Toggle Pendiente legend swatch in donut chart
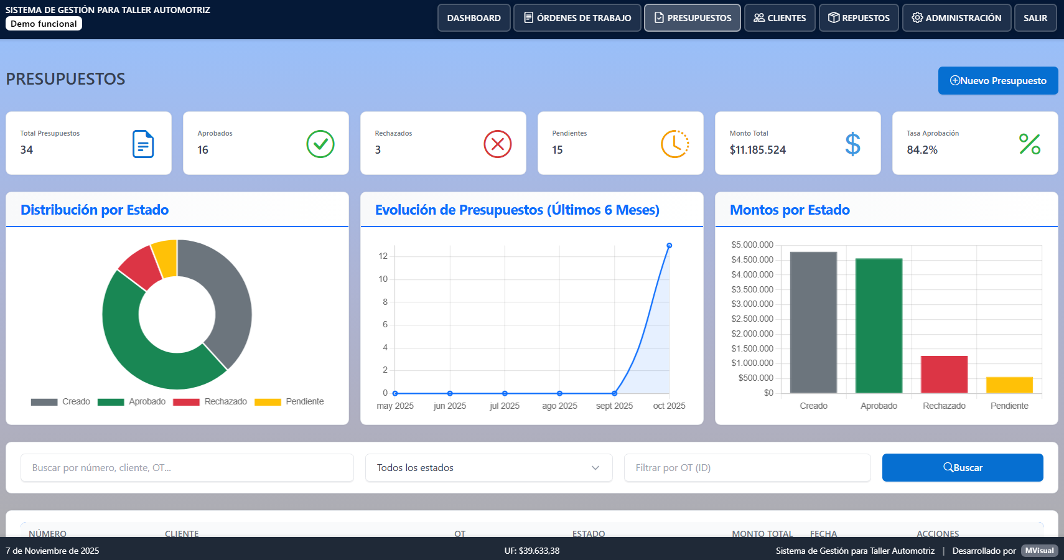This screenshot has width=1064, height=560. (x=268, y=402)
